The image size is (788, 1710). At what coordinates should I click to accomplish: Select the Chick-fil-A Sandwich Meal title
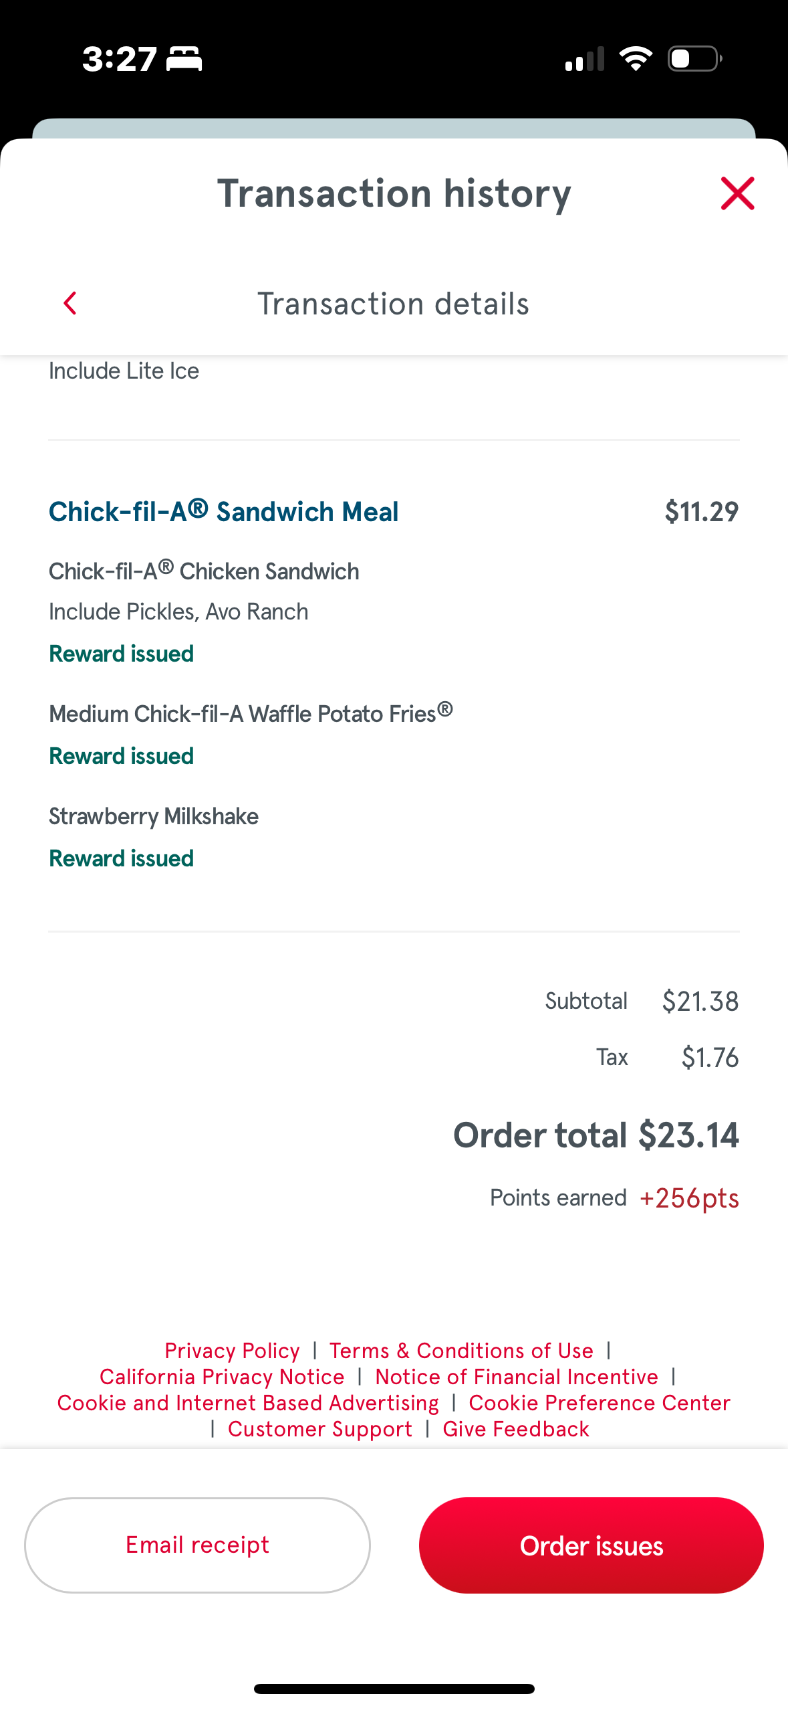[224, 512]
